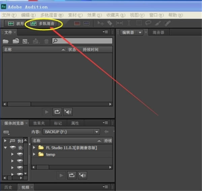The height and width of the screenshot is (191, 202).
Task: Toggle auto-play in Media Browser
Action: [82, 175]
